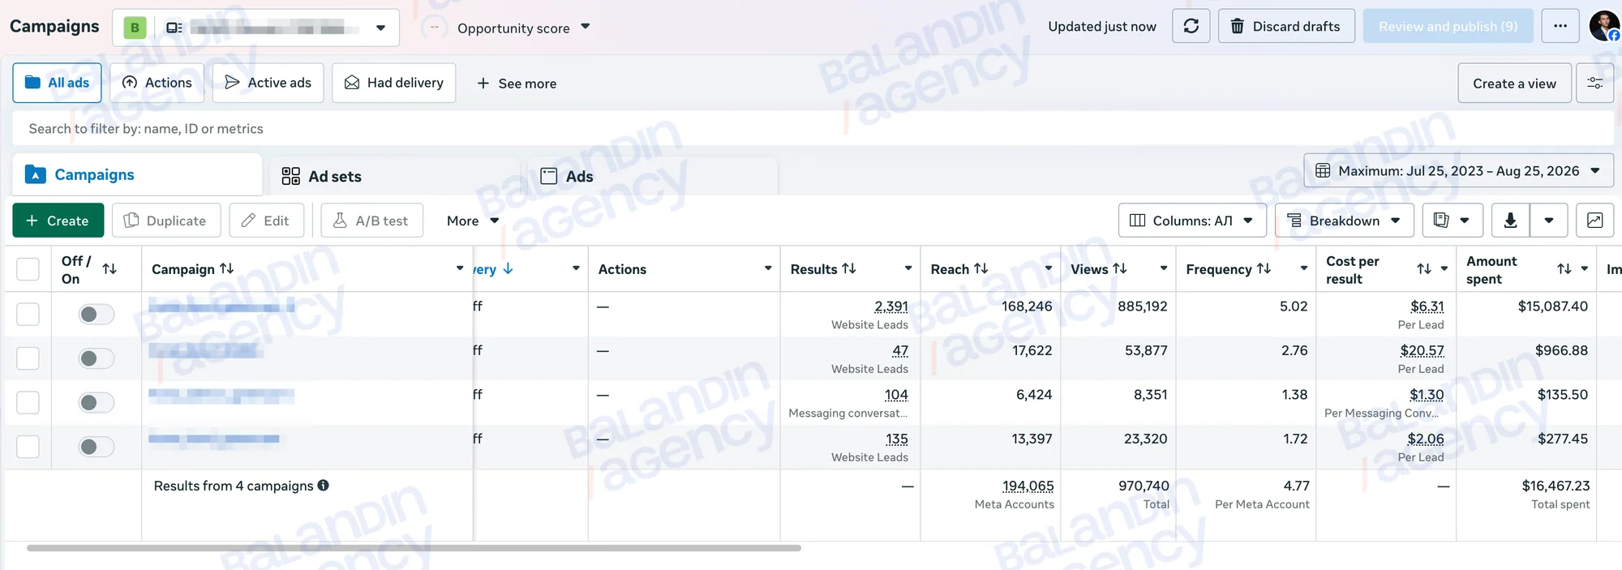
Task: Open the ad account selector dropdown
Action: pos(255,28)
